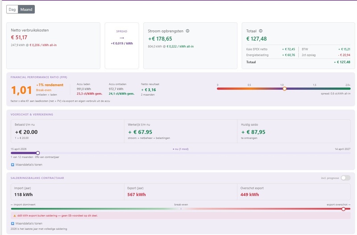This screenshot has width=357, height=235.
Task: Click the Import (jaar) 118 kWh value
Action: (x=24, y=195)
